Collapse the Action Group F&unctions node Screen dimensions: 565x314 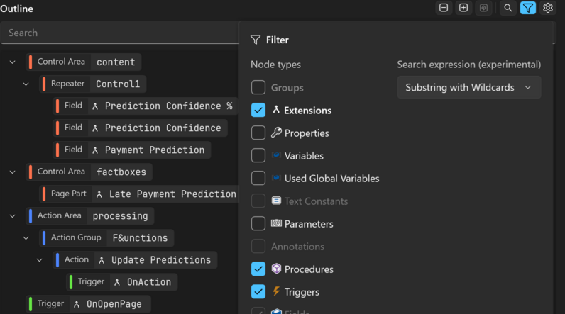click(26, 237)
